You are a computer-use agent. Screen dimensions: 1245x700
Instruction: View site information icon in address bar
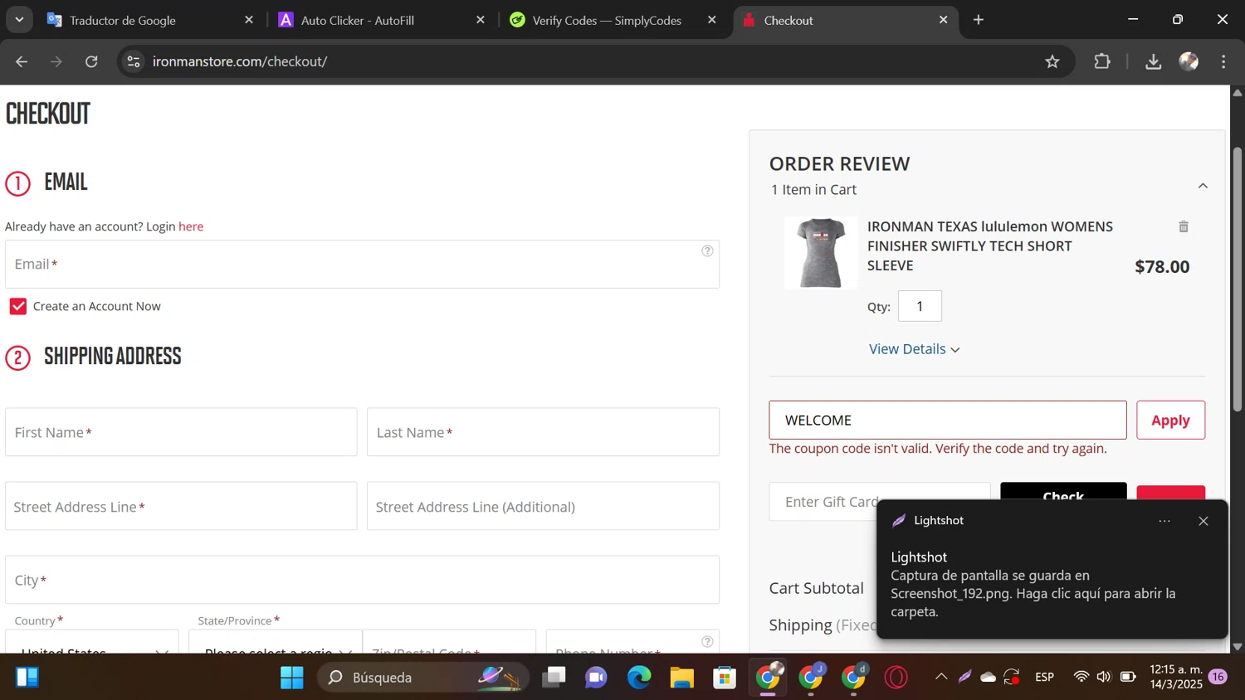pos(134,61)
